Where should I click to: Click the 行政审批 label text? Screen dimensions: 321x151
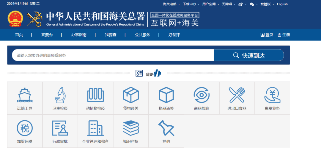click(x=60, y=141)
